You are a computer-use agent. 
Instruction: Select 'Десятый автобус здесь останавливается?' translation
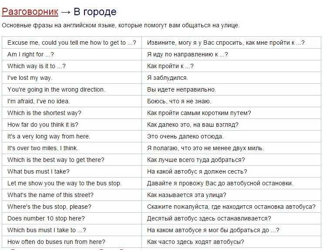point(209,218)
